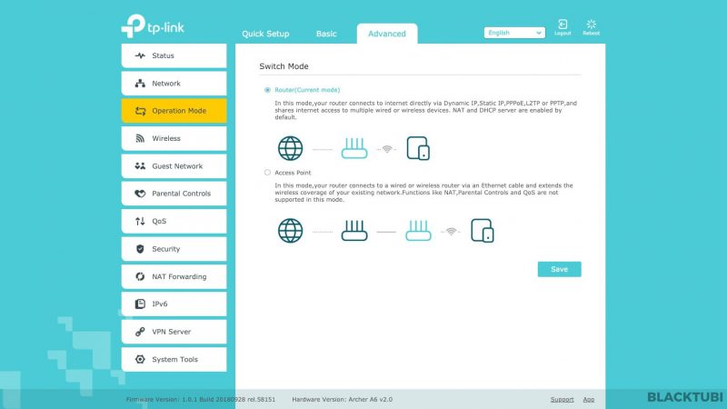
Task: Open Network settings via its icon
Action: click(140, 84)
